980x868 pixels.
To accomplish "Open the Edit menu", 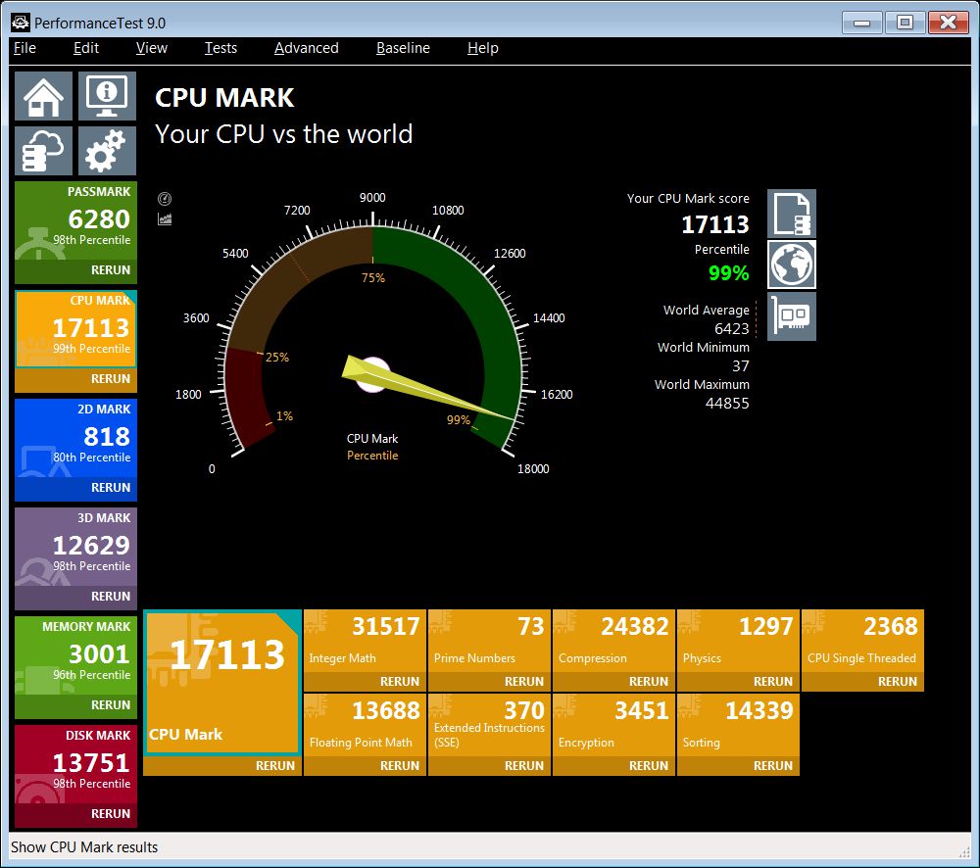I will coord(85,48).
